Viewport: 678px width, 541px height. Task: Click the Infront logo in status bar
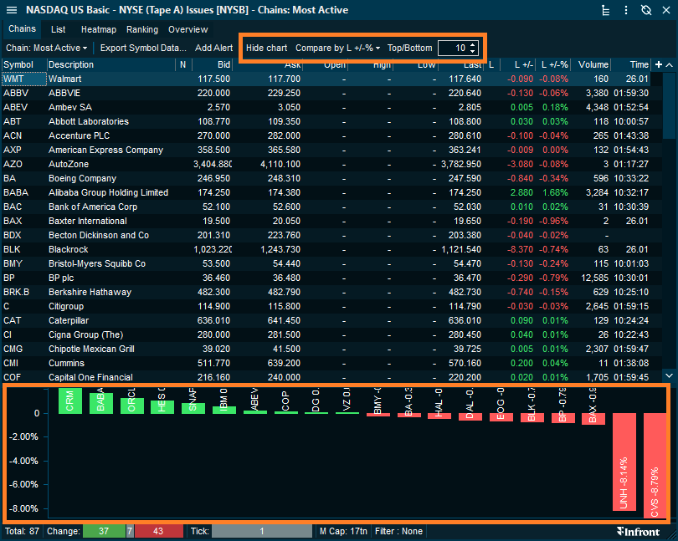(x=638, y=531)
